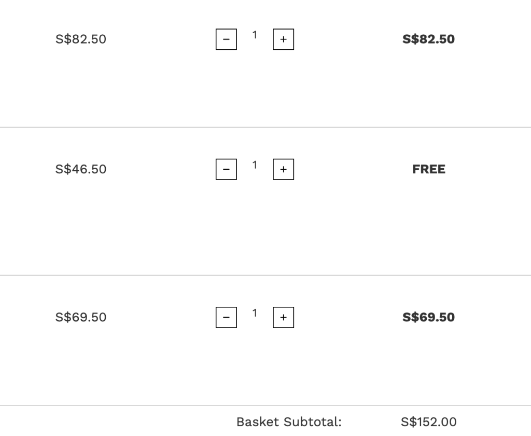The width and height of the screenshot is (531, 436).
Task: Click the FREE line total label
Action: pos(429,169)
